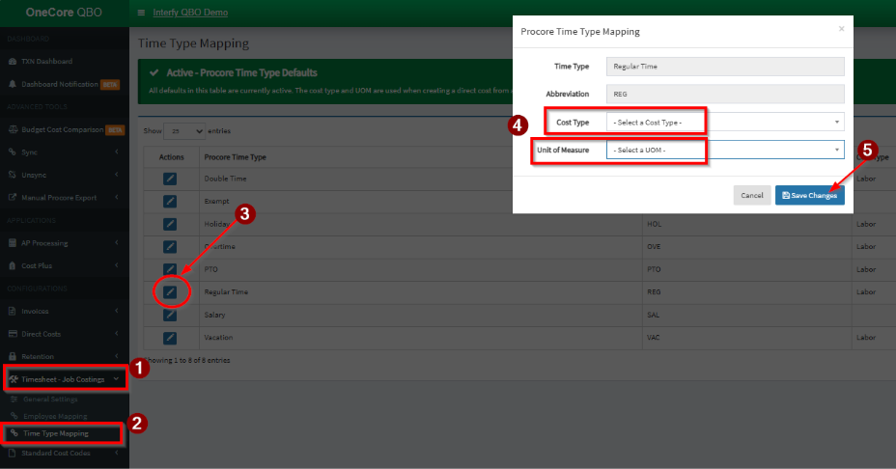Image resolution: width=896 pixels, height=469 pixels.
Task: Open Employee Mapping submenu item
Action: point(55,417)
